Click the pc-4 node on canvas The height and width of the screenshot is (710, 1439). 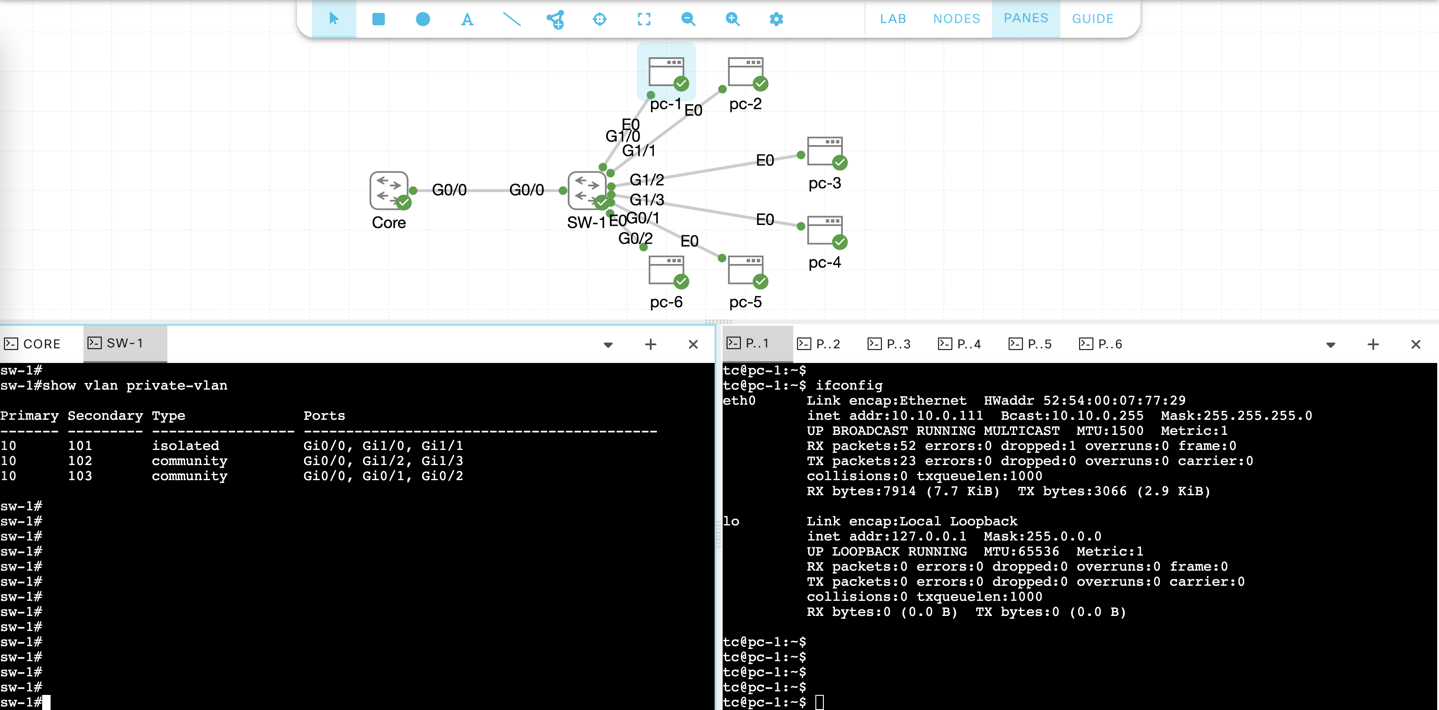(x=825, y=230)
